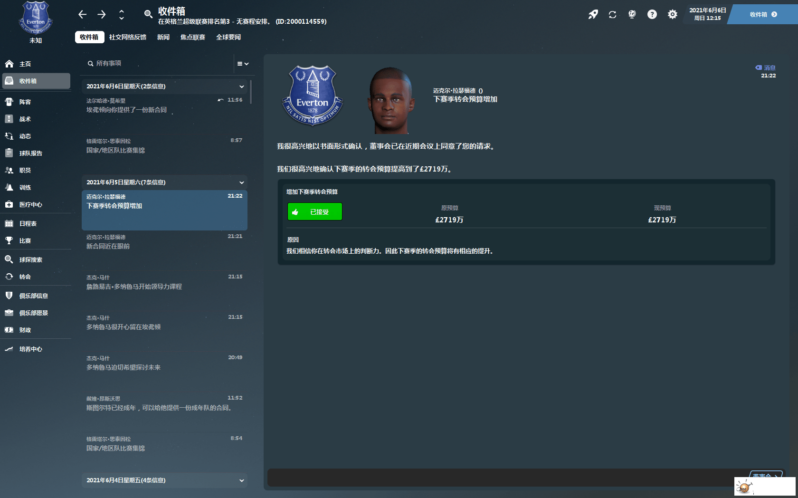Open the settings gear icon

pos(672,14)
